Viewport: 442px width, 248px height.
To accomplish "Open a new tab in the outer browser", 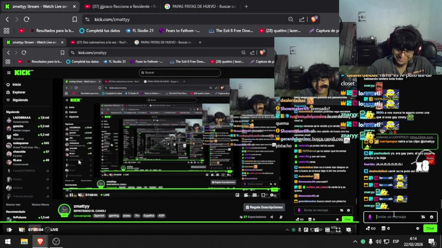I will 246,6.
